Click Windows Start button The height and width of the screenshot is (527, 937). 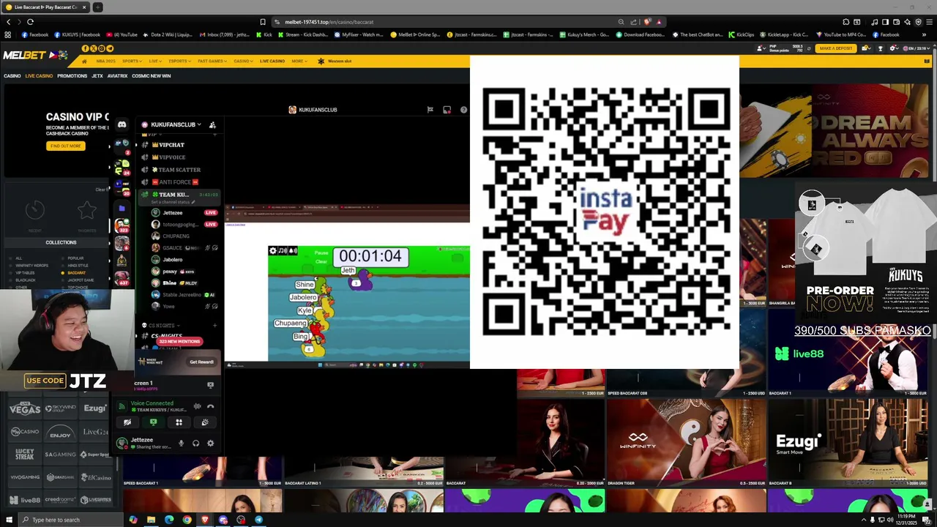(x=8, y=520)
